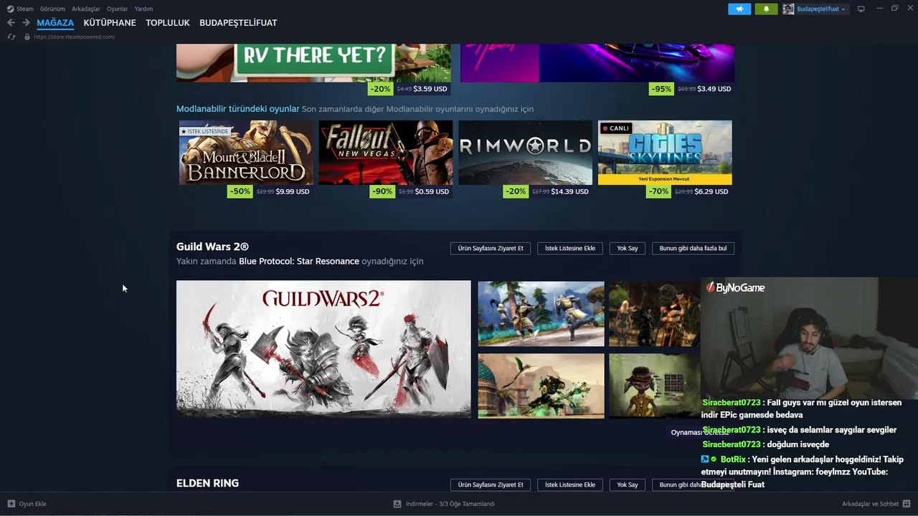Click the Oyun Ekle plus icon
The height and width of the screenshot is (516, 918).
click(x=11, y=504)
